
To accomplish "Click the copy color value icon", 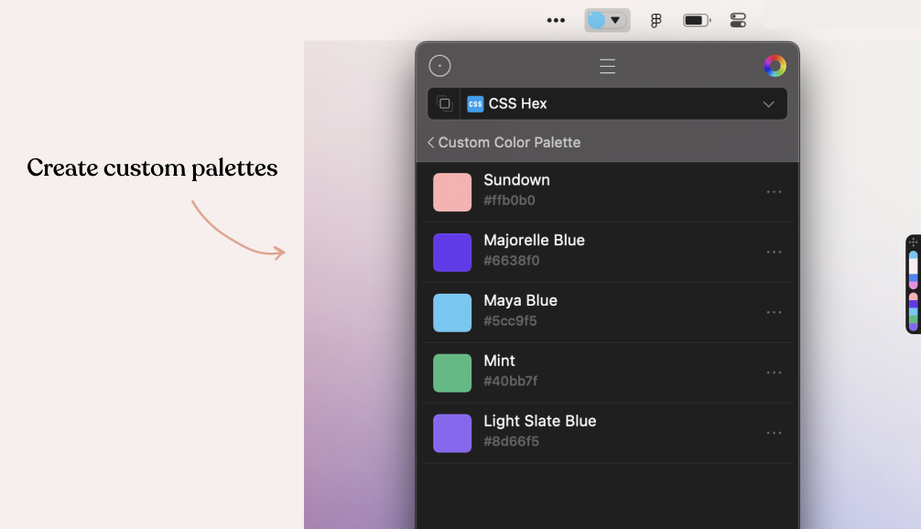I will pyautogui.click(x=445, y=103).
